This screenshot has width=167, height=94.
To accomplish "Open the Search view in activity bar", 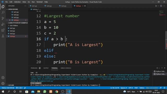I will coord(3,12).
